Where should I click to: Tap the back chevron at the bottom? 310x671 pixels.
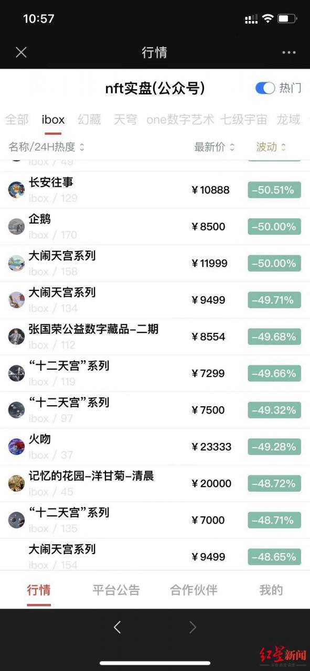116,627
